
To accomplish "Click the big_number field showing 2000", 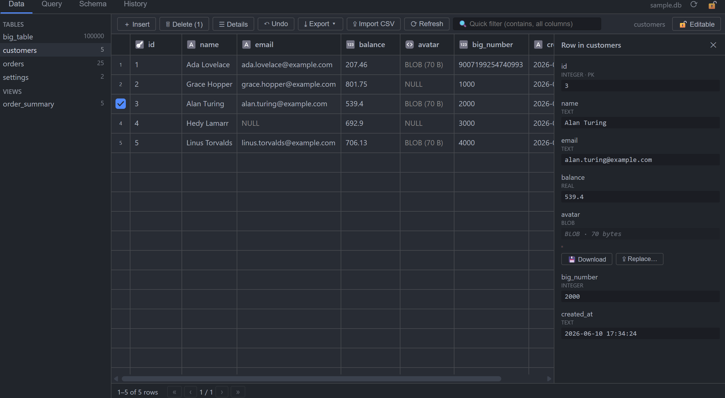I will (640, 296).
